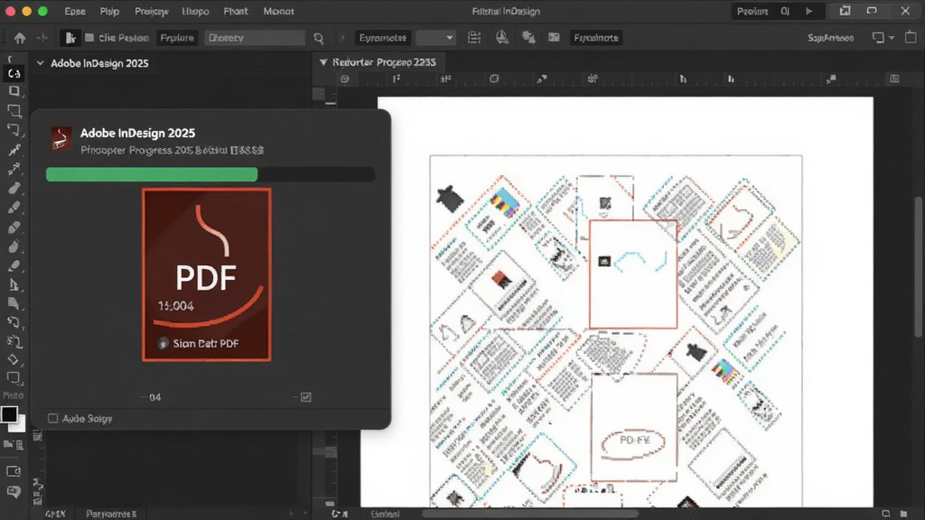
Task: Click the "04" page number in dialog
Action: [x=155, y=397]
